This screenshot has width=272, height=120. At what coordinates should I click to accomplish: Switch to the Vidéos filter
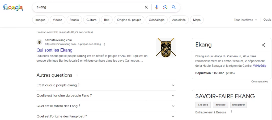click(x=57, y=20)
